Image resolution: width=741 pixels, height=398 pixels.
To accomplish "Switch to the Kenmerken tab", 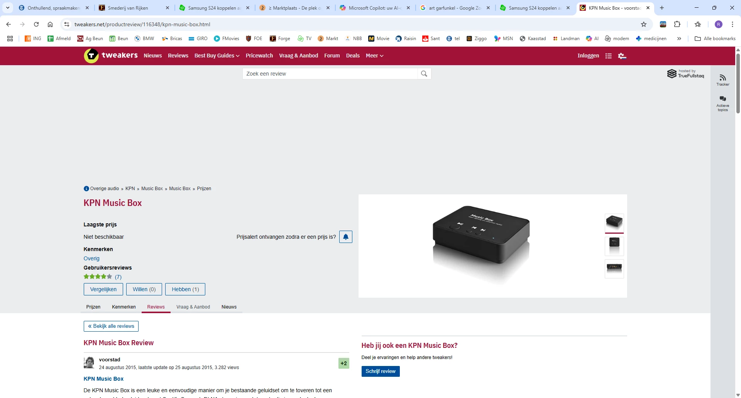I will [x=124, y=307].
